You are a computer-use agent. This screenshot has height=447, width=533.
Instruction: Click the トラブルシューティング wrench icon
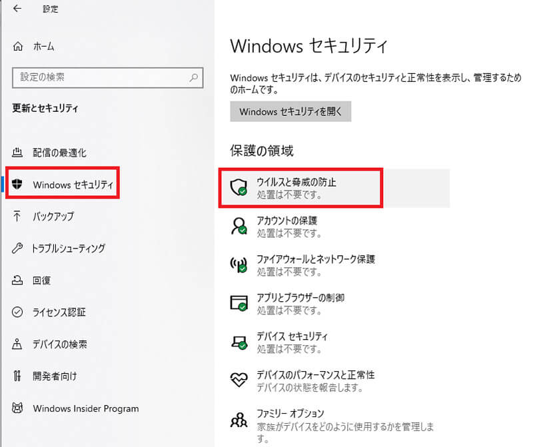click(x=17, y=248)
